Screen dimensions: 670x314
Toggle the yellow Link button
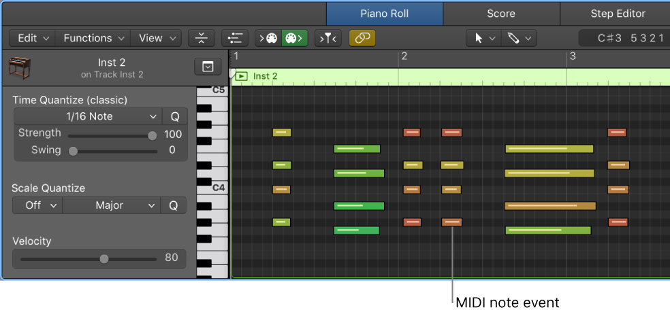(x=362, y=38)
